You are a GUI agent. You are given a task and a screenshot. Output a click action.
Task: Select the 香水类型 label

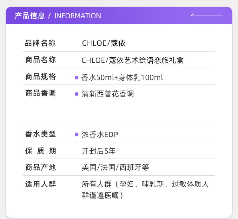coord(40,134)
